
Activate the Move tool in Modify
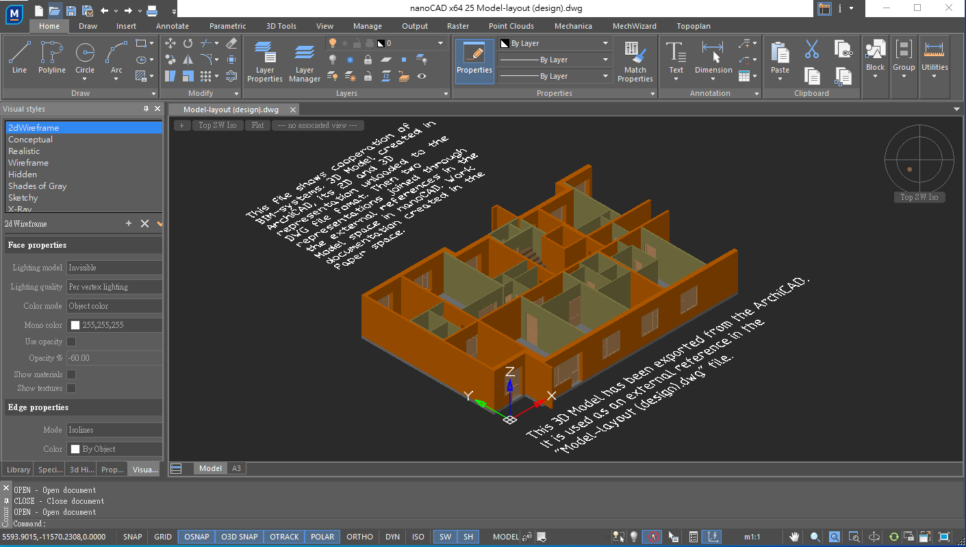pyautogui.click(x=170, y=43)
